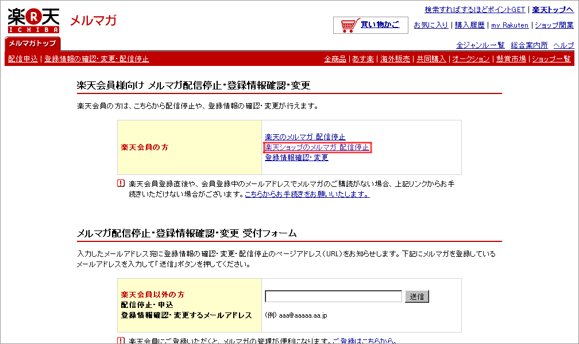Select 配信申込 in red menu bar
Image resolution: width=579 pixels, height=344 pixels.
[x=23, y=58]
